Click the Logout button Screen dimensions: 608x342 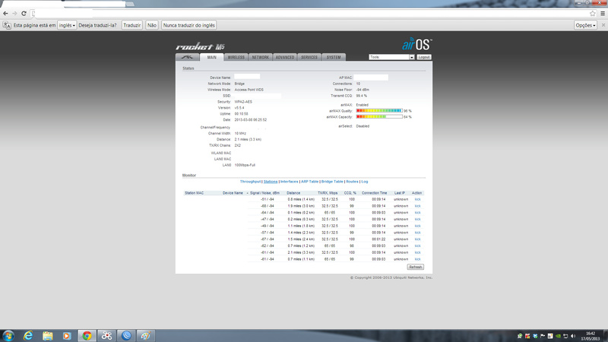coord(424,57)
